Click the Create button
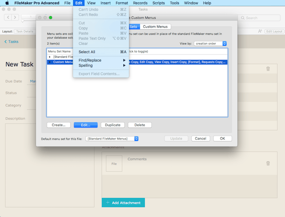Image resolution: width=285 pixels, height=217 pixels. tap(58, 125)
